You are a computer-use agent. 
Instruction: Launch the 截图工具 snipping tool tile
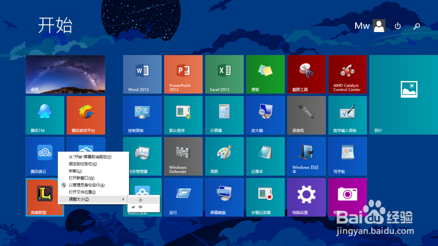(x=307, y=74)
